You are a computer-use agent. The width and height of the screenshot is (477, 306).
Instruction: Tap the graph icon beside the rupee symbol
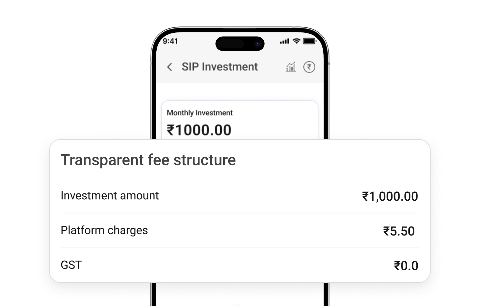tap(290, 67)
